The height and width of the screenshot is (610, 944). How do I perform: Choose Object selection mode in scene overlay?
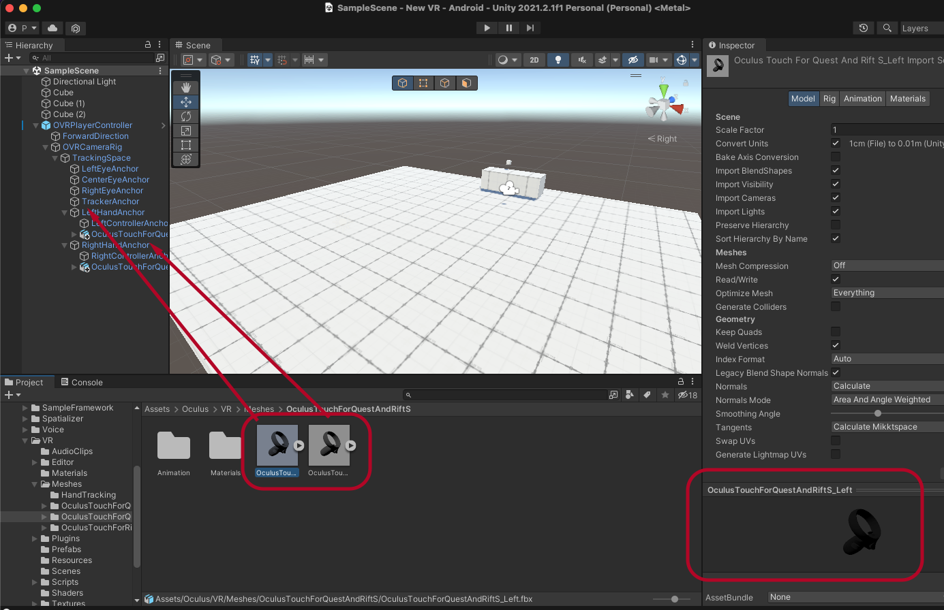click(403, 83)
